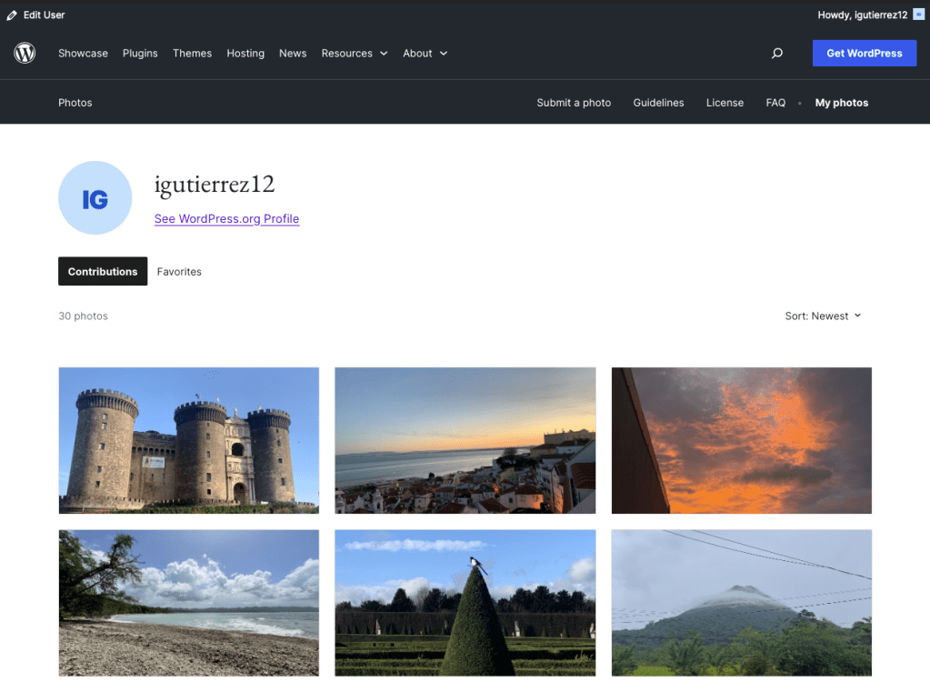Switch to the Favorites tab

click(179, 272)
